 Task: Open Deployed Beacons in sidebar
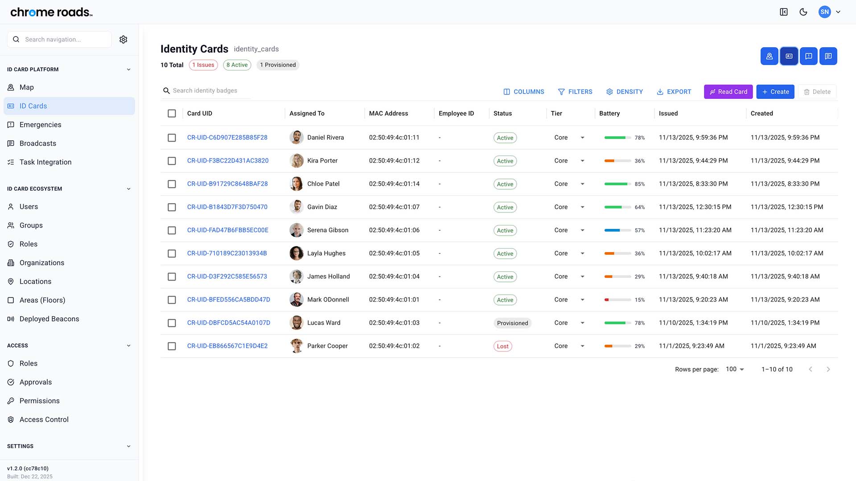(x=49, y=319)
